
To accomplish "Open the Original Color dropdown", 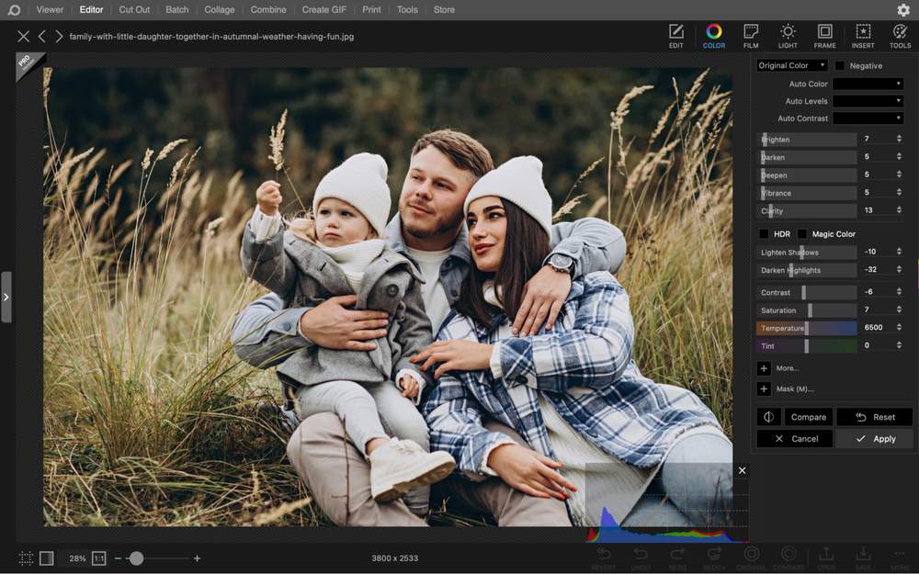I will click(791, 66).
